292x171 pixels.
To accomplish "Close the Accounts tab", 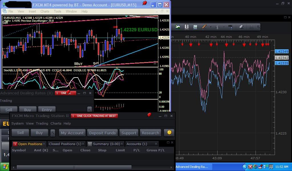I will coord(156,144).
